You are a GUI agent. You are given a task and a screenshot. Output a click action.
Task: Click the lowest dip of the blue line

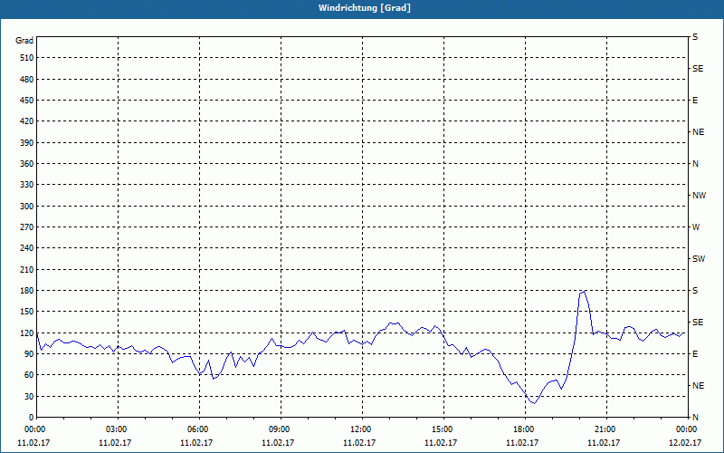pyautogui.click(x=534, y=403)
